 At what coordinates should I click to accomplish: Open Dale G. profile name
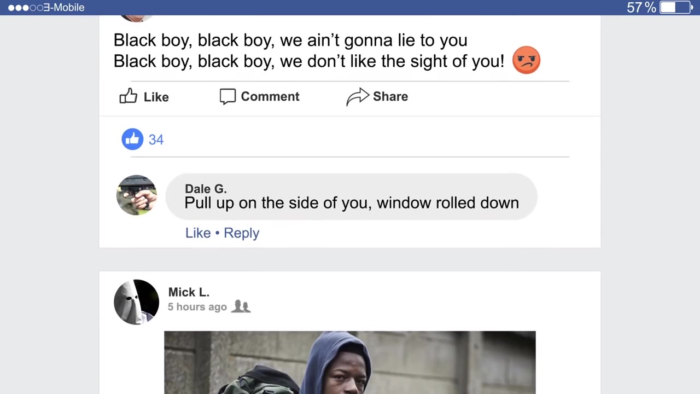206,189
